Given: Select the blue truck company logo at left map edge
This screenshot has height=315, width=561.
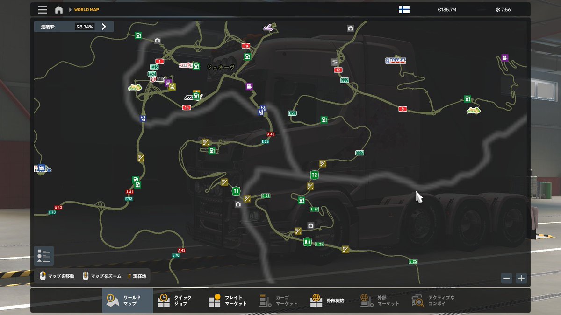Looking at the screenshot, I should click(43, 168).
